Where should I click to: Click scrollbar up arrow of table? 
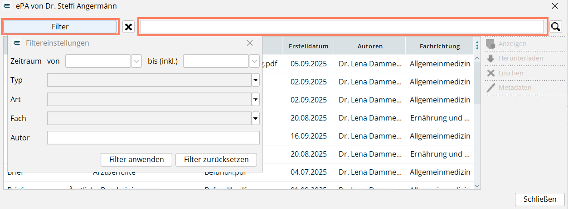click(x=477, y=58)
